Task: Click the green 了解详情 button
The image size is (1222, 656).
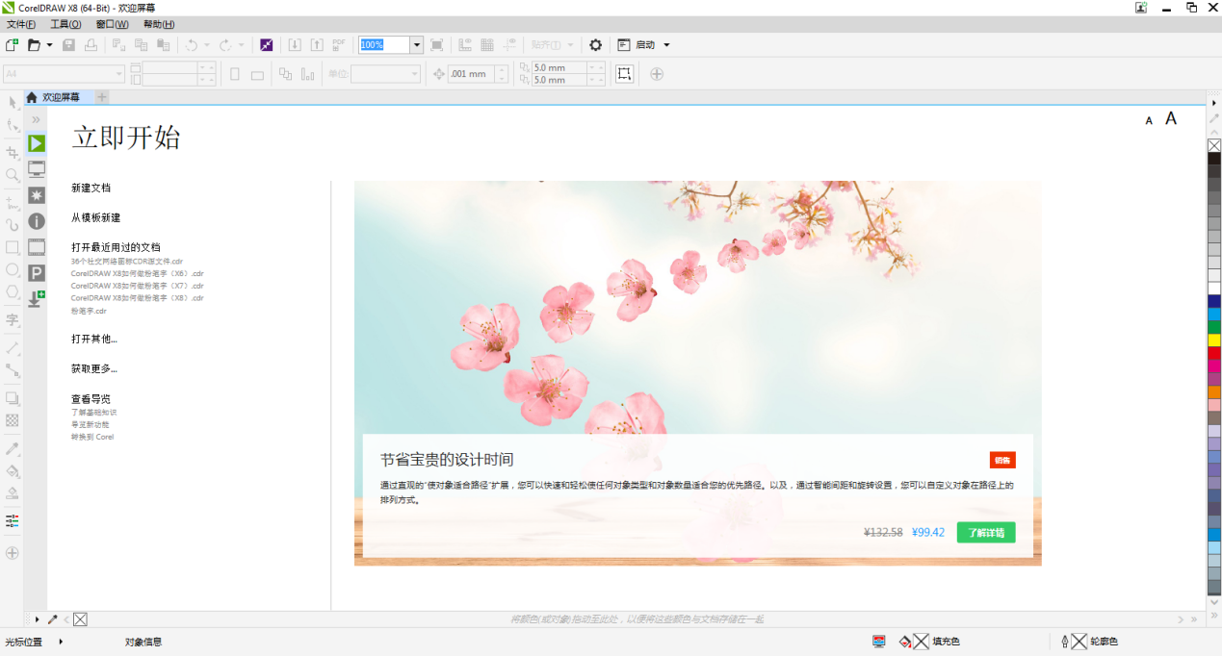Action: [985, 532]
